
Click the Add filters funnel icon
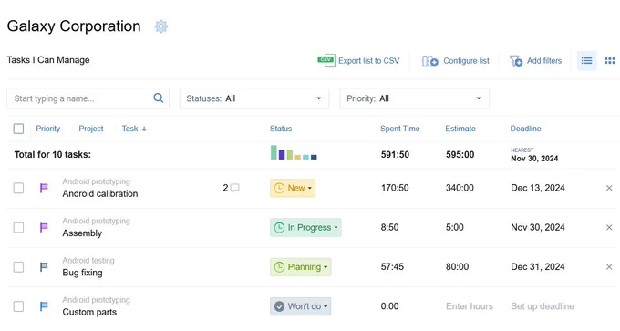516,61
